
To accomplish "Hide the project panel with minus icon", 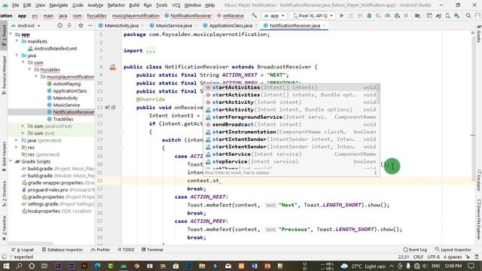I will (90, 26).
